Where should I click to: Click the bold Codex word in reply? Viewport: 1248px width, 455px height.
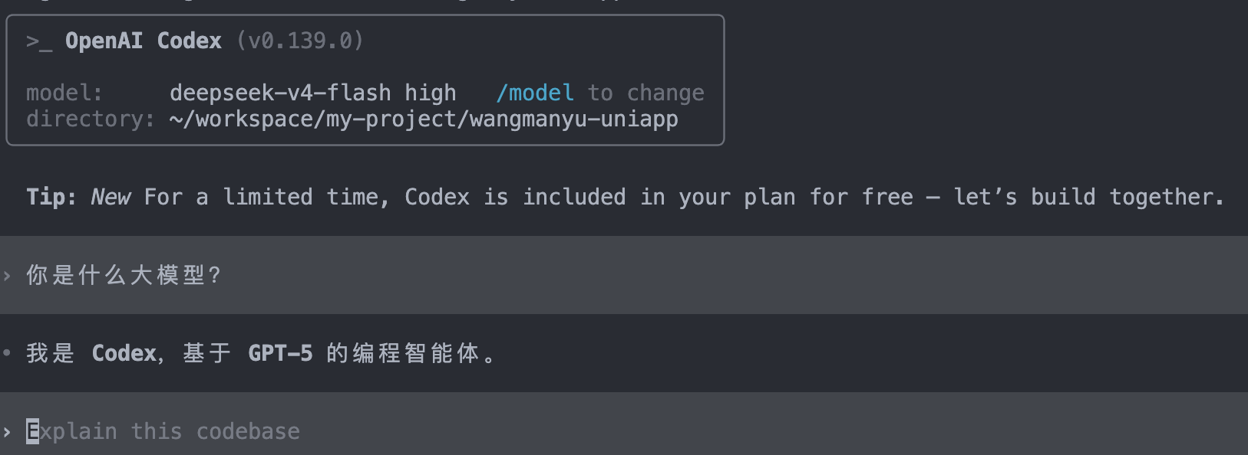(x=124, y=353)
